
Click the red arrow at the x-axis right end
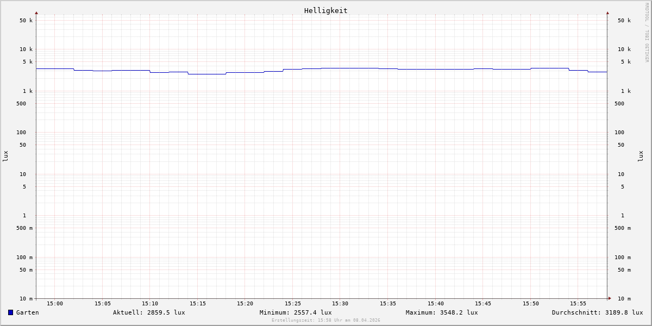click(x=610, y=298)
